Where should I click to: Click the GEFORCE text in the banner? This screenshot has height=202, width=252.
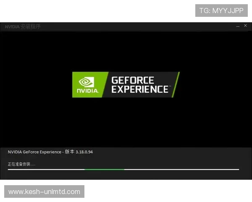point(132,80)
